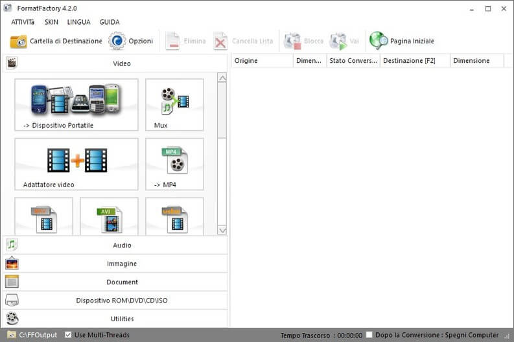Click the ROM\DVD\CD\ISO drive icon

click(12, 300)
